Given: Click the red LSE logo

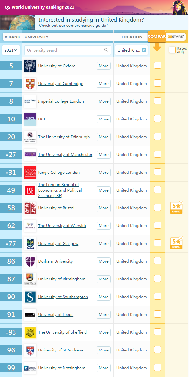Looking at the screenshot, I should pyautogui.click(x=30, y=190).
